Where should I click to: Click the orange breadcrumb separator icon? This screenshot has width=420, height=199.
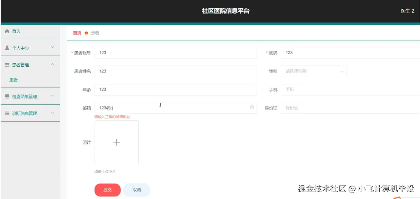point(86,33)
